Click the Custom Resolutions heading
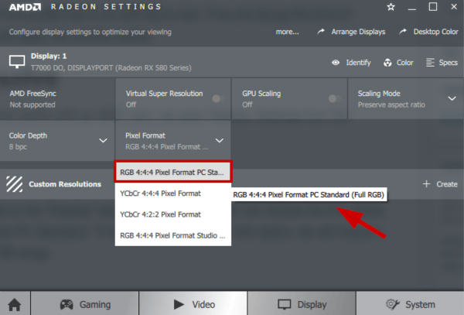The image size is (464, 315). [65, 184]
